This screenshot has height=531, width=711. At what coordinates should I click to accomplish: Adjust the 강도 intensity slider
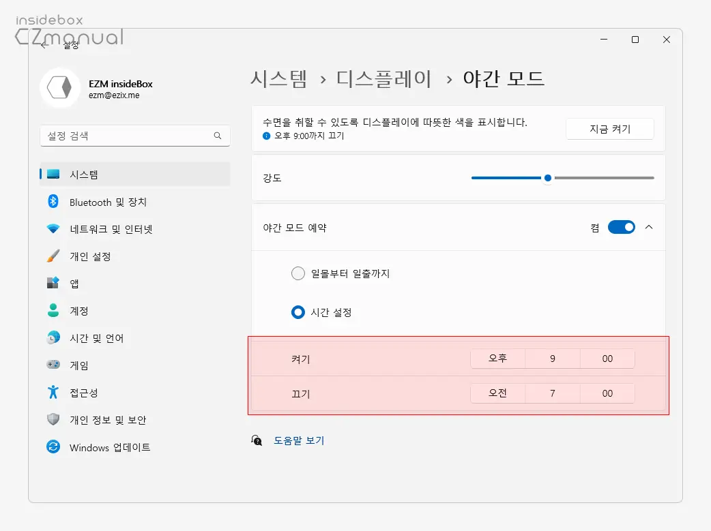547,177
